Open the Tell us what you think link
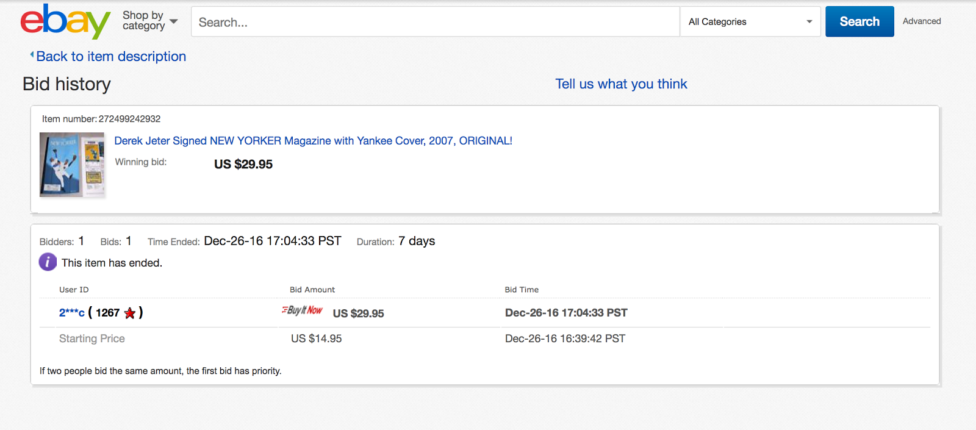This screenshot has width=976, height=430. (x=621, y=84)
